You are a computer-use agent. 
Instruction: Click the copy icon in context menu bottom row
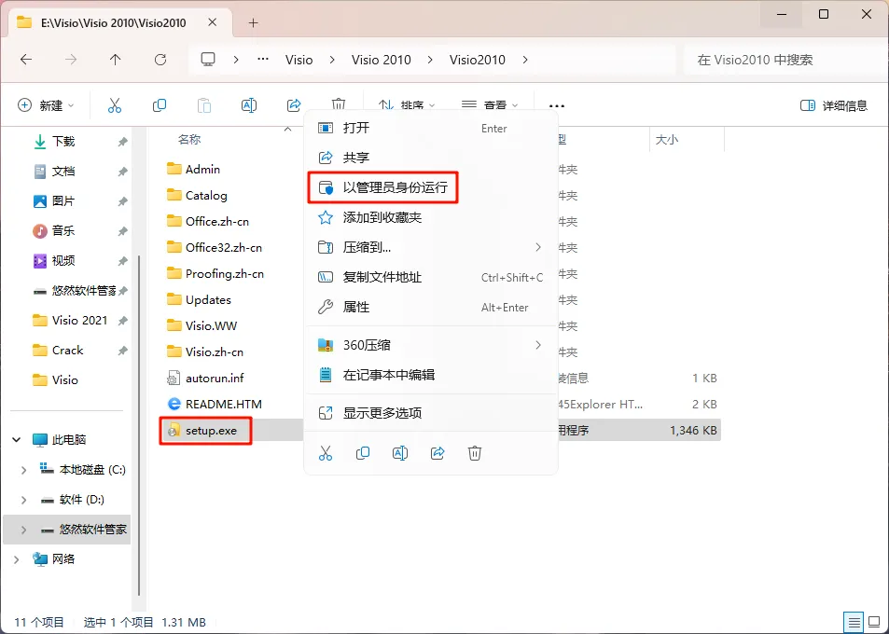pyautogui.click(x=363, y=453)
